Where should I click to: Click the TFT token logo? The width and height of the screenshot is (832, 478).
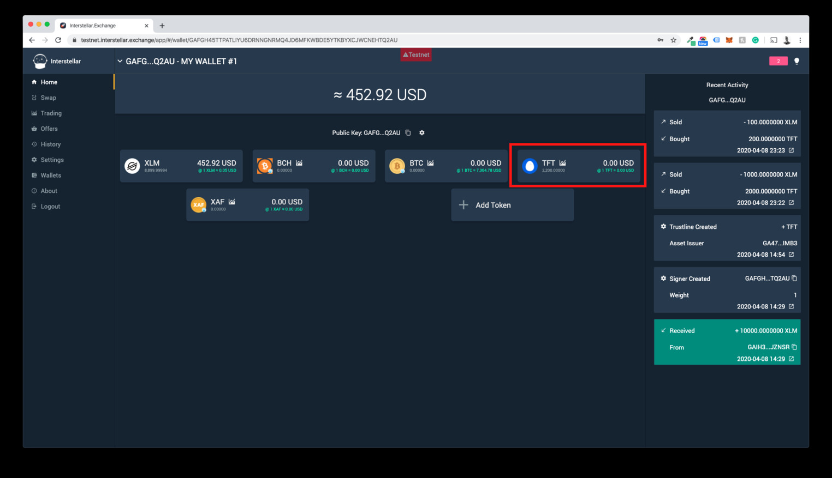(530, 166)
